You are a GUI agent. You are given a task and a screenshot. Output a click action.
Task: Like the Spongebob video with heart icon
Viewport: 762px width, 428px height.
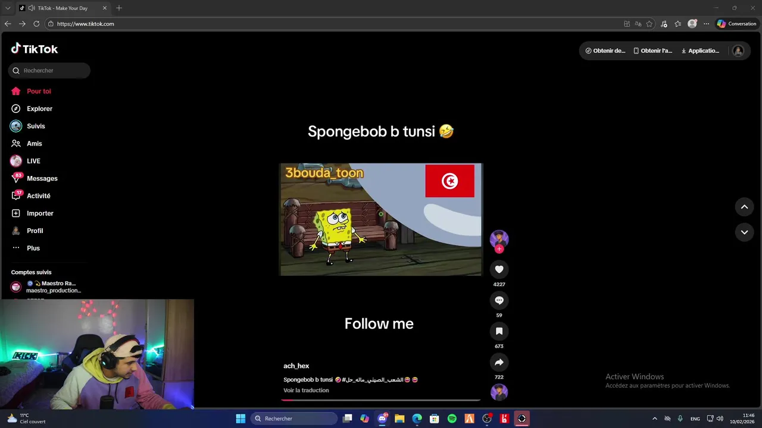point(499,269)
